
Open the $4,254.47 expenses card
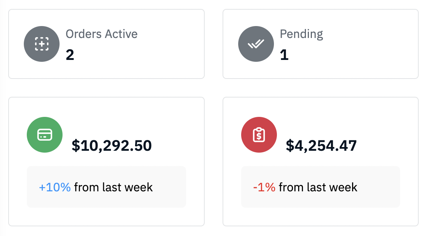(x=320, y=162)
